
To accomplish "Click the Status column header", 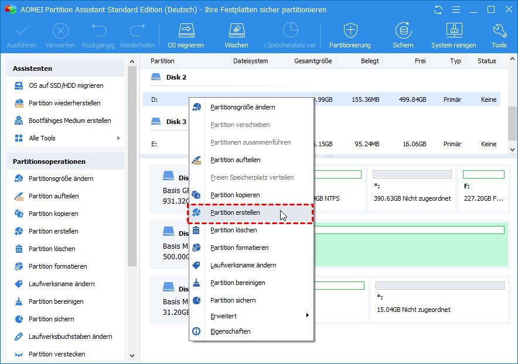I will tap(486, 61).
